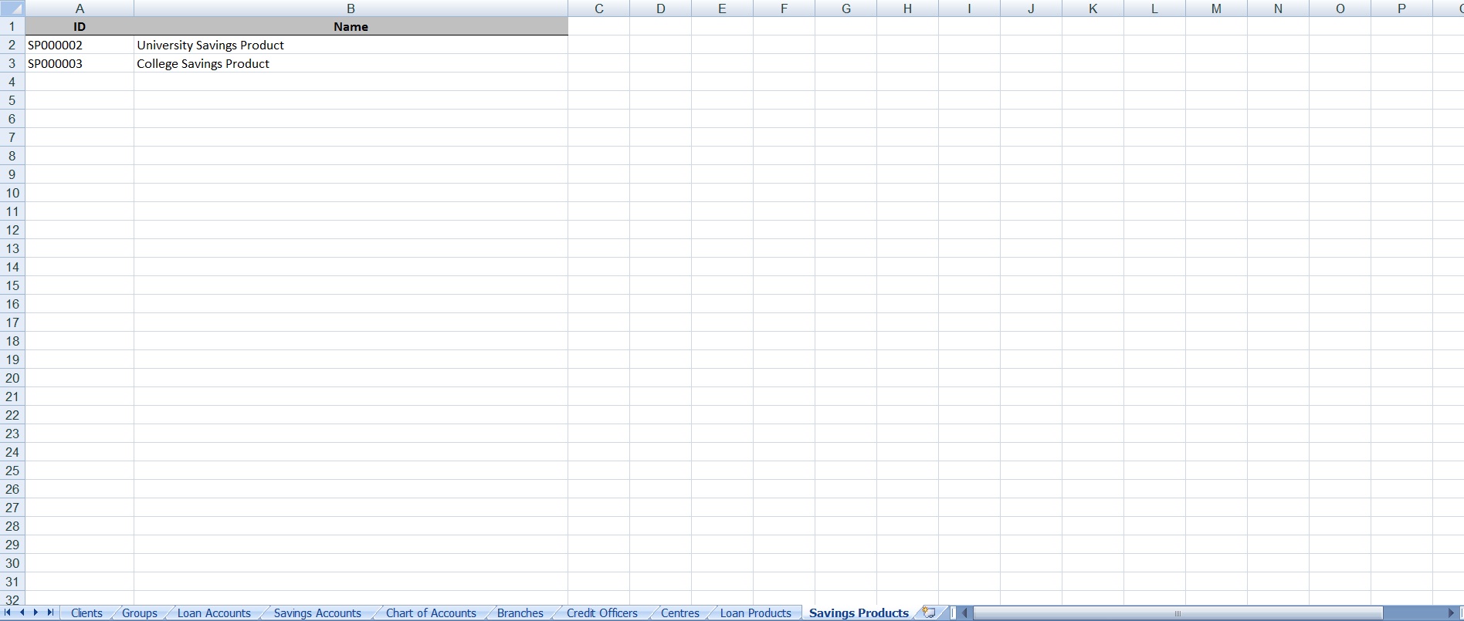Open the Chart of Accounts sheet

[x=431, y=613]
